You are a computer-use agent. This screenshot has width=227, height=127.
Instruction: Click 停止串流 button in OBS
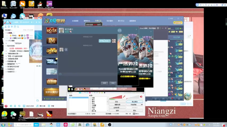[134, 102]
